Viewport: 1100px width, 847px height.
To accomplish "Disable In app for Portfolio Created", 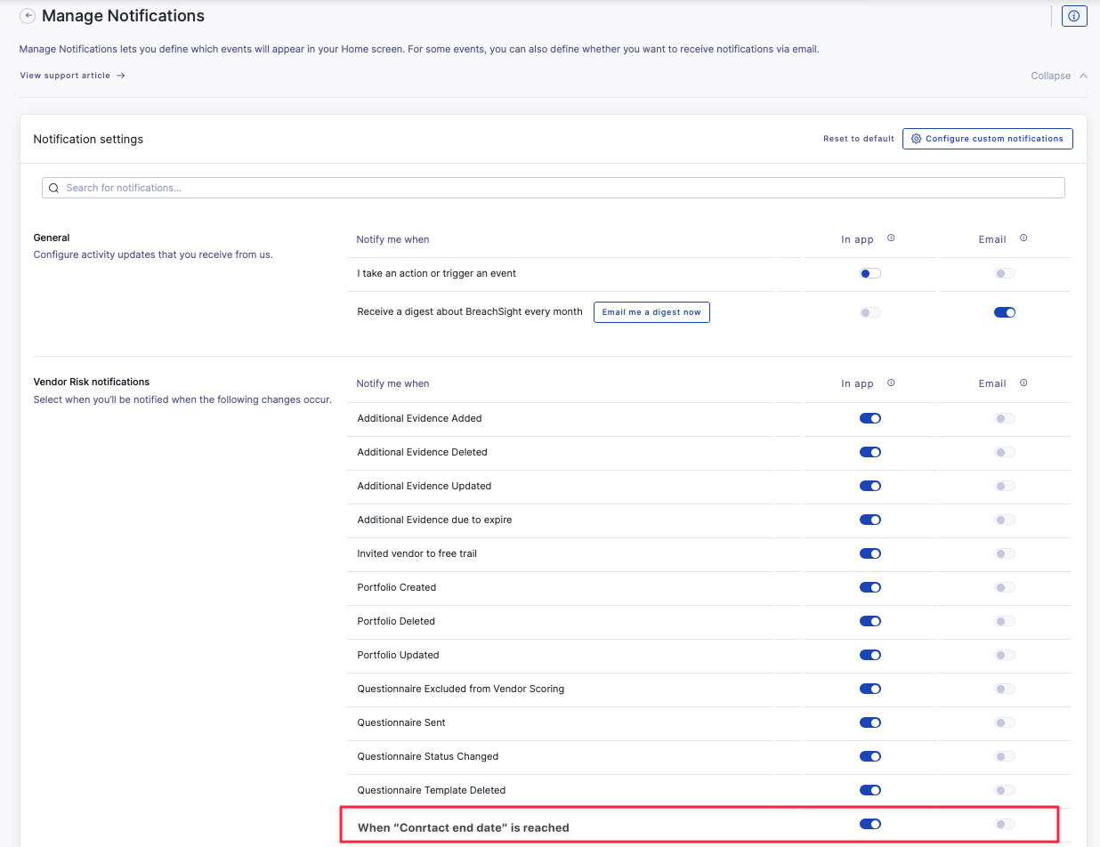I will (870, 587).
